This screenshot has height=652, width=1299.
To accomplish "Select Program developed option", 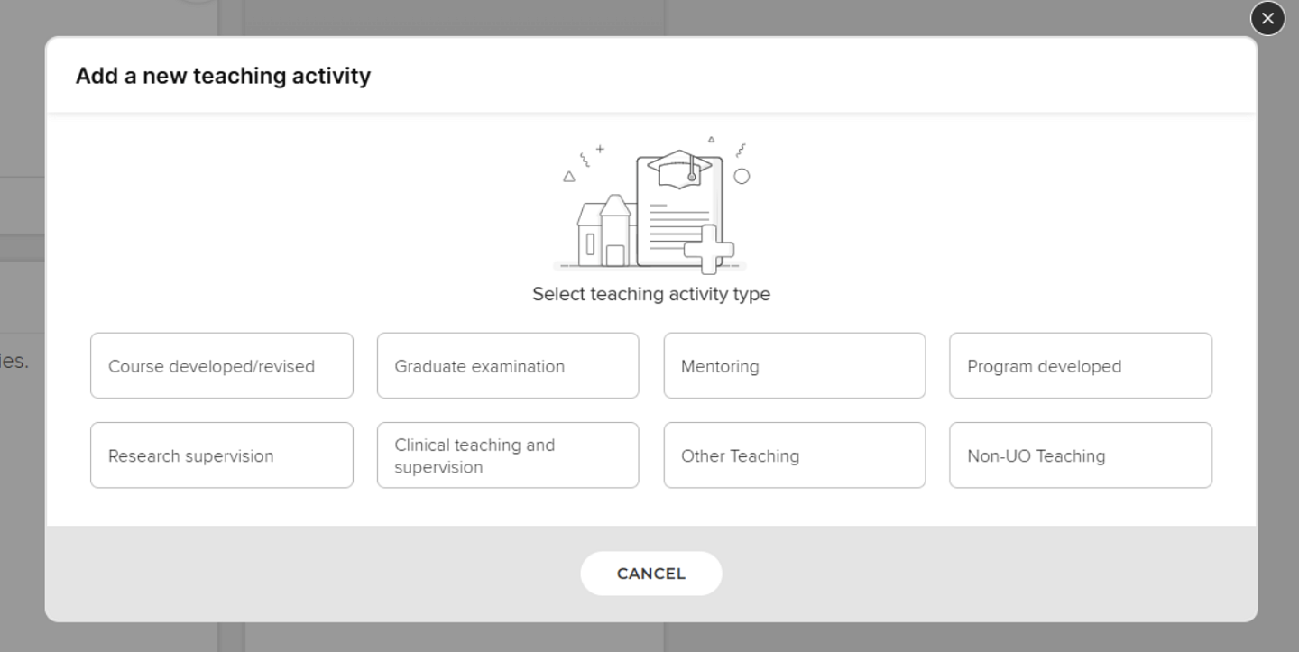I will tap(1081, 365).
